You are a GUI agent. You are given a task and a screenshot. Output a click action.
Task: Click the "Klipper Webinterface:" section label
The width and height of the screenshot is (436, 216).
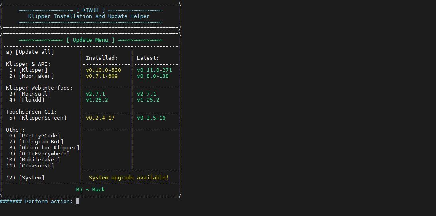pos(40,88)
